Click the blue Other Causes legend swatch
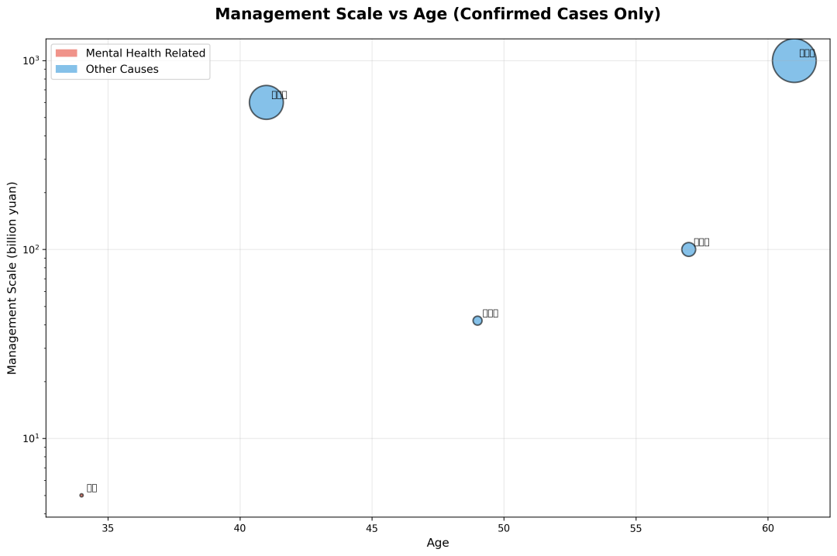This screenshot has height=556, width=837. point(67,69)
